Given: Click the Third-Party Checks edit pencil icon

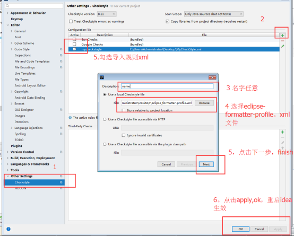Looking at the screenshot, I should tap(282, 143).
